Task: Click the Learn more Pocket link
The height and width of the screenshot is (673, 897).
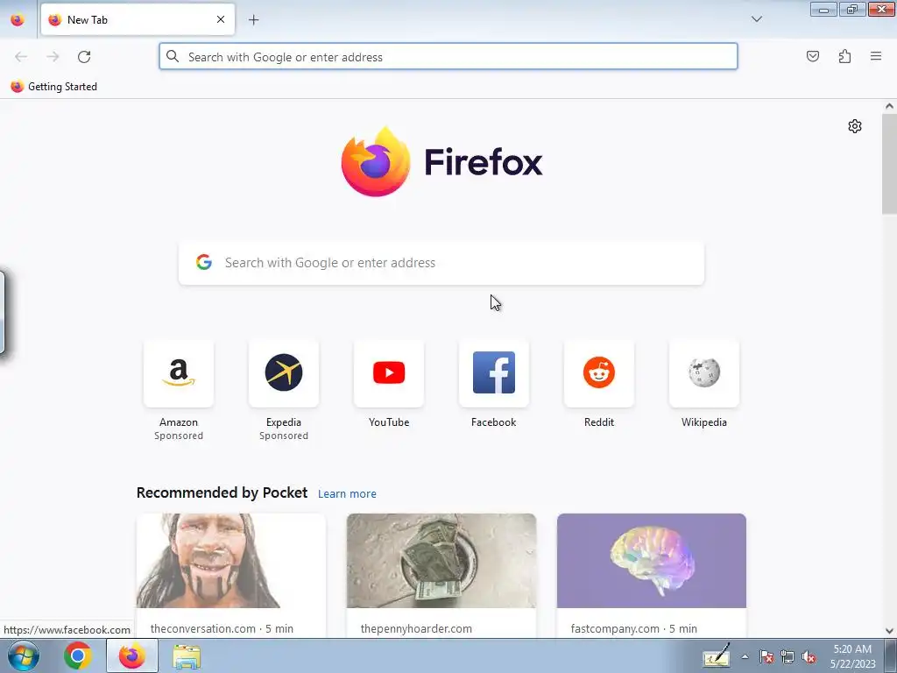Action: (347, 494)
